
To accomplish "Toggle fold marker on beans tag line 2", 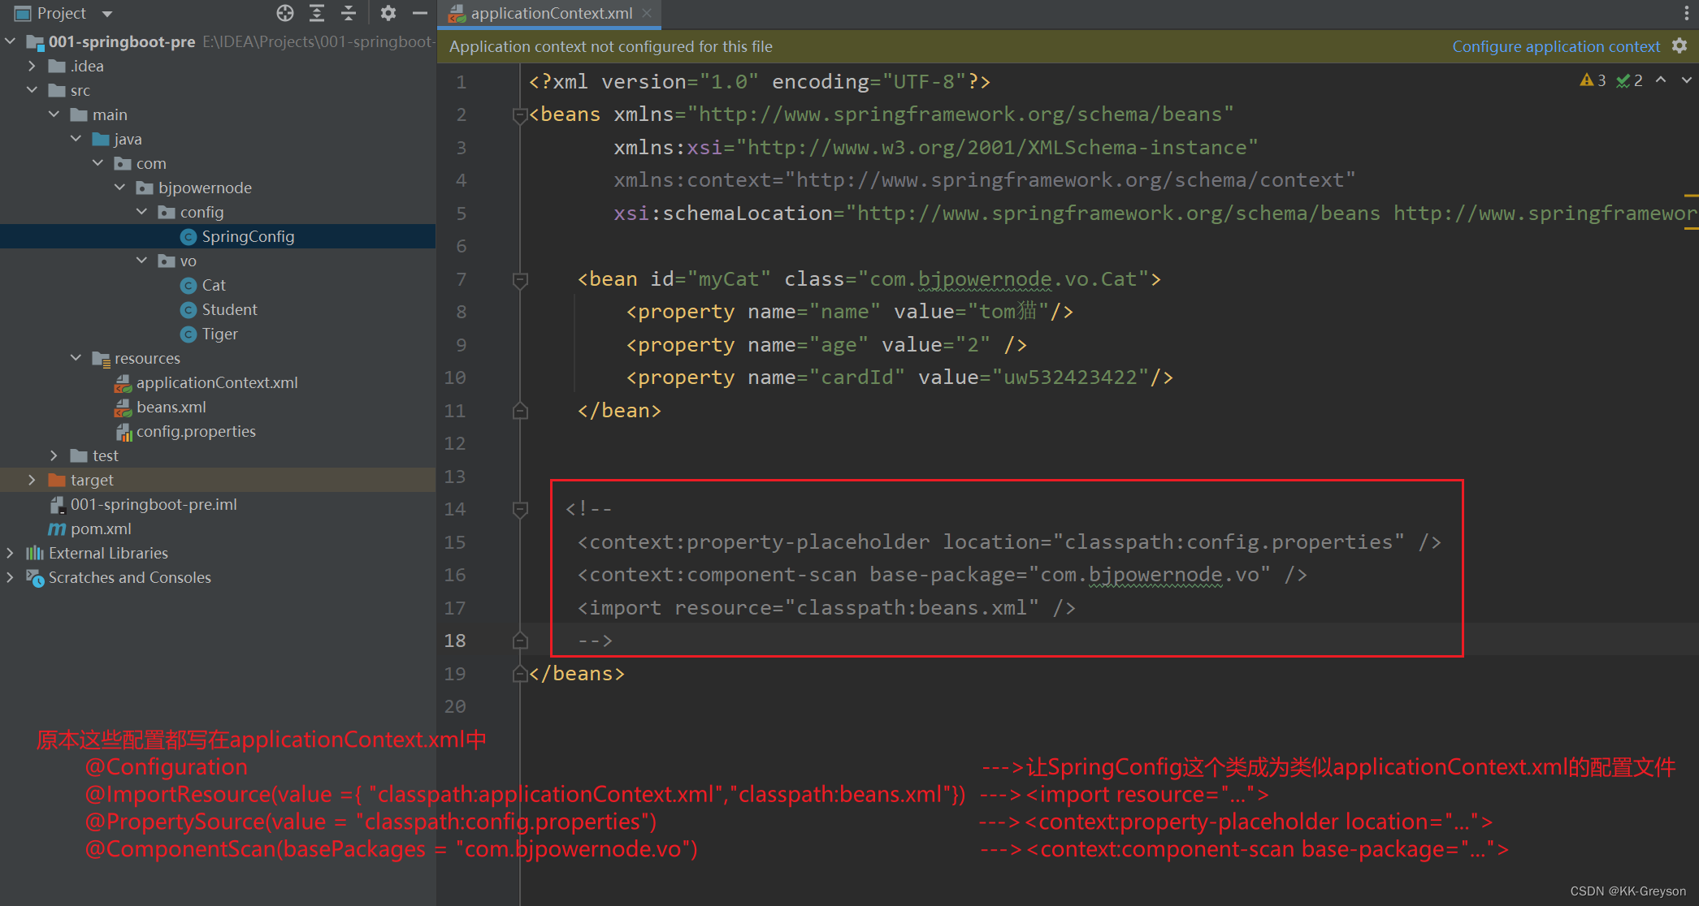I will pyautogui.click(x=520, y=115).
